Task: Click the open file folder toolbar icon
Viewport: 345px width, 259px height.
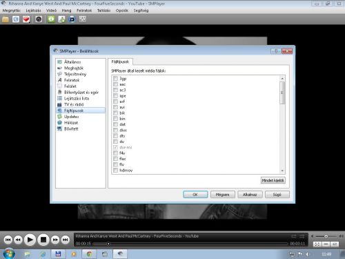Action: [6, 19]
